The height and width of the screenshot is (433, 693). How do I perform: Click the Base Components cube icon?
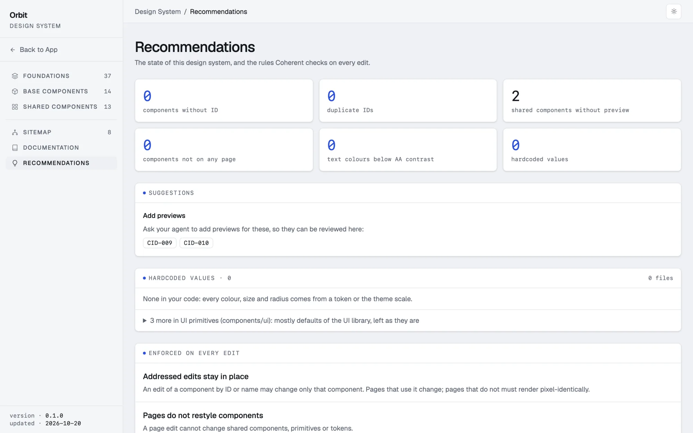pyautogui.click(x=15, y=91)
